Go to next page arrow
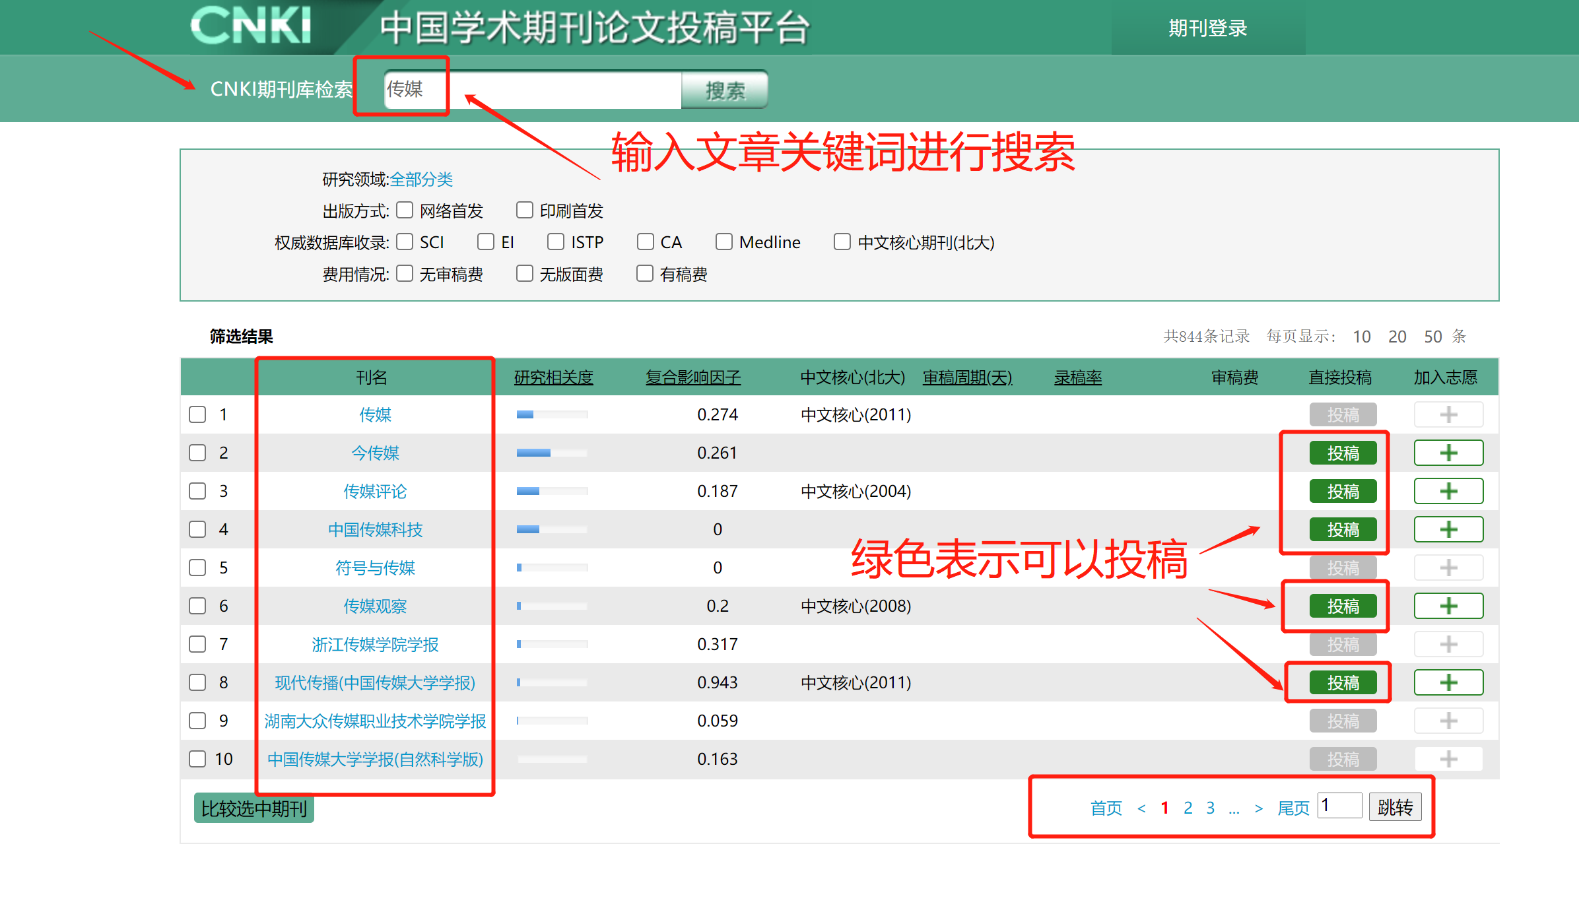The height and width of the screenshot is (912, 1579). (x=1259, y=808)
